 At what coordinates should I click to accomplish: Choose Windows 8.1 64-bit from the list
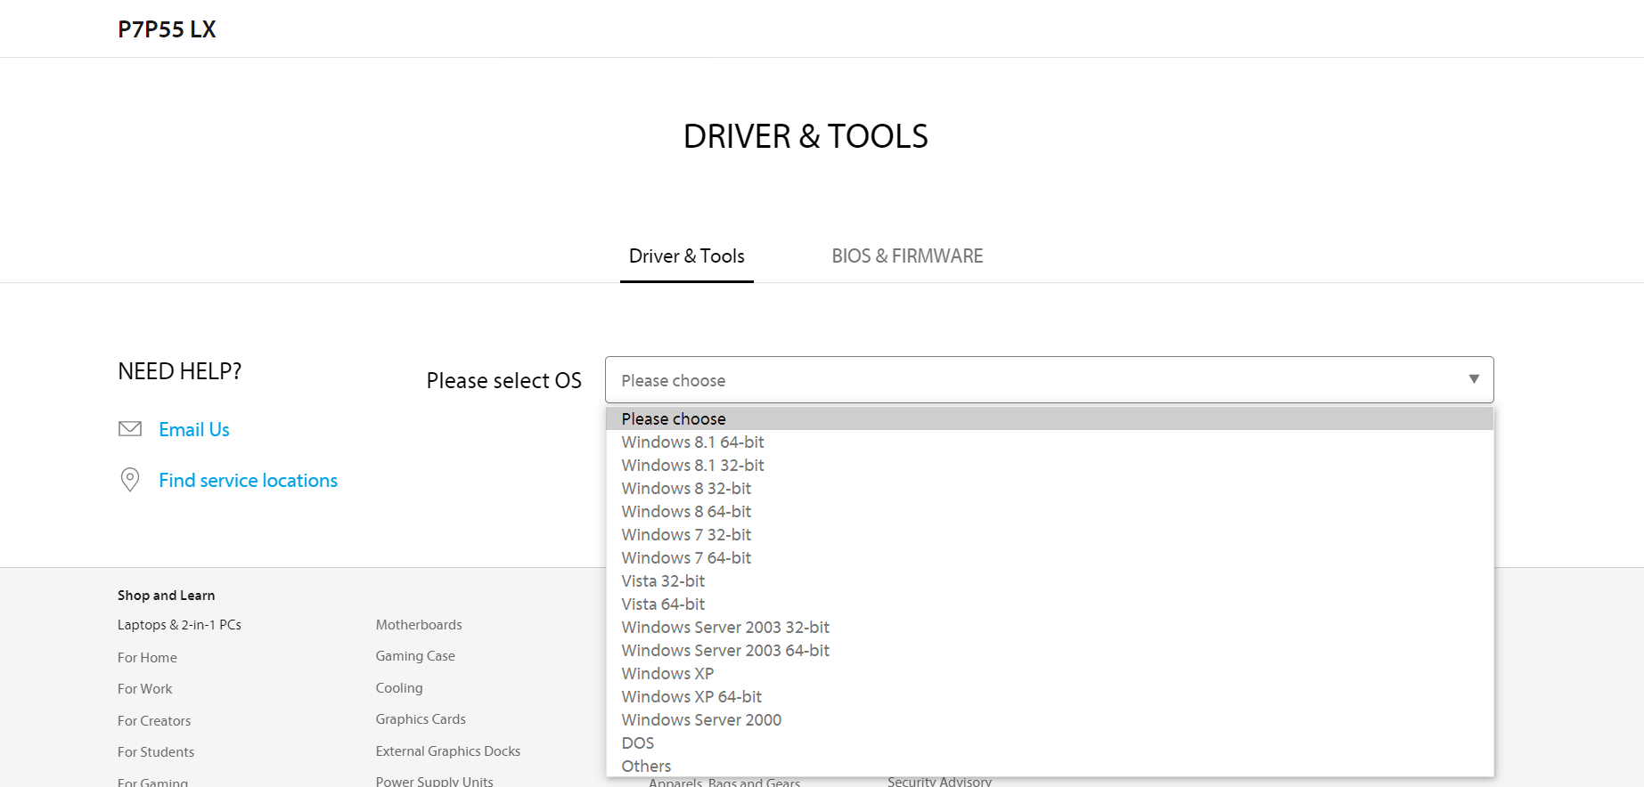click(1050, 442)
